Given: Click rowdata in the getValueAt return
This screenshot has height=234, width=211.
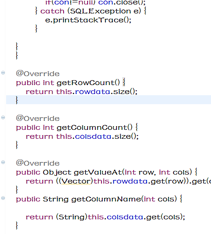Looking at the screenshot, I should (130, 181).
